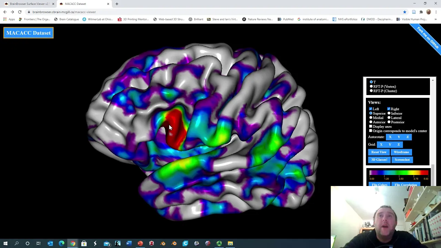Select the T statistic radio button

[371, 82]
